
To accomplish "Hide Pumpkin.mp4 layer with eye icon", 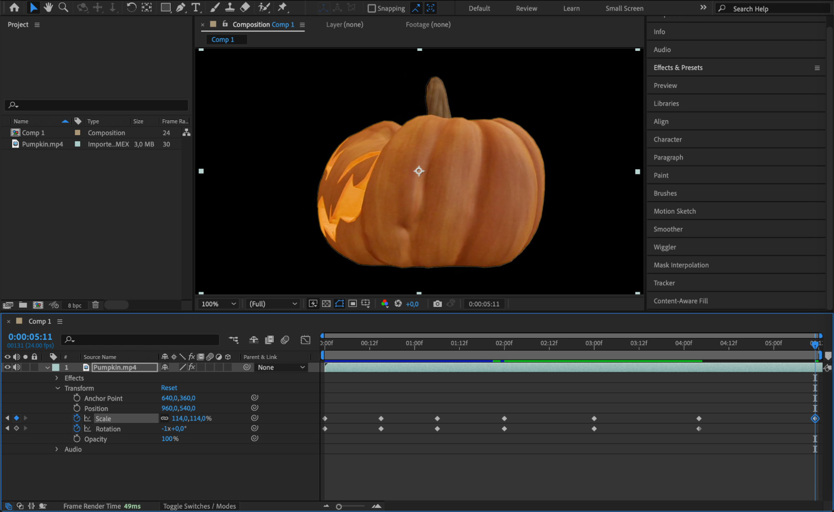I will [8, 367].
